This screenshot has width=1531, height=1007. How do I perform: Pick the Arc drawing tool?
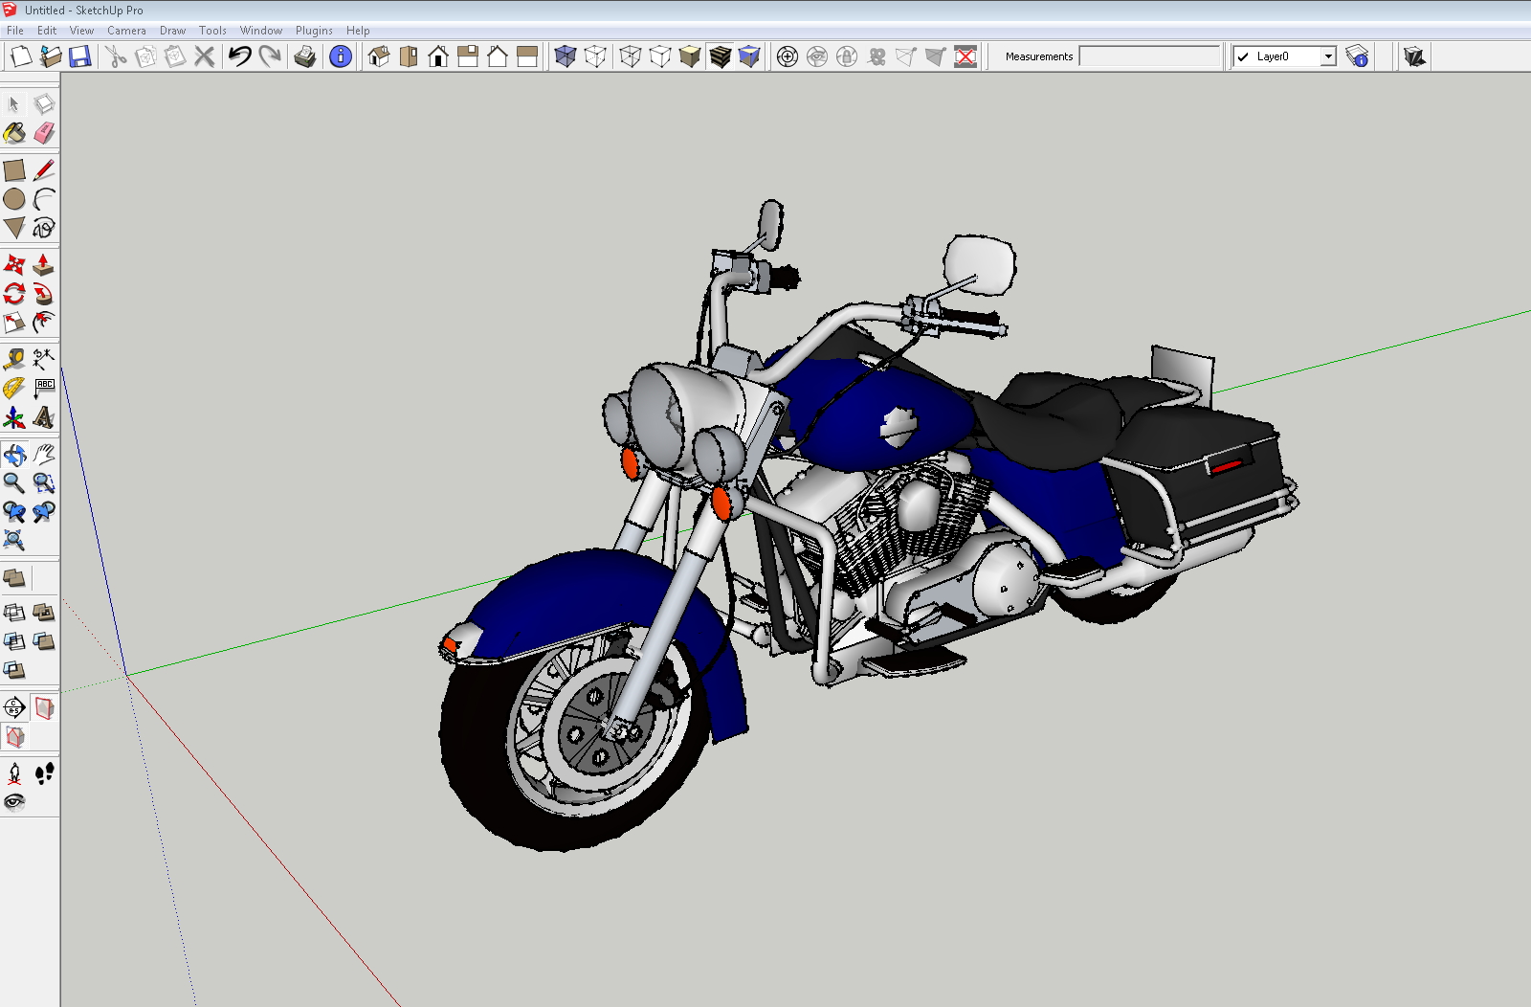(44, 199)
